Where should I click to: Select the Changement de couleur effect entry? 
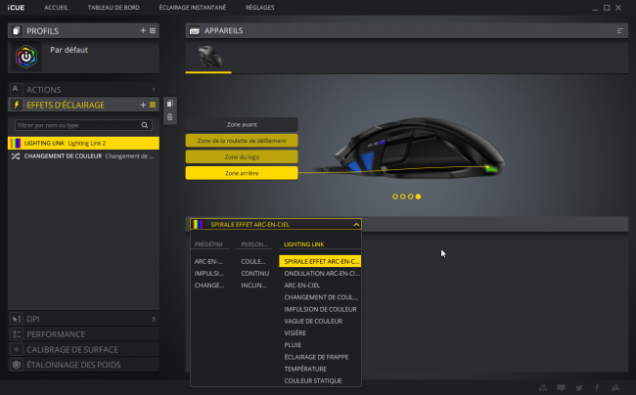tap(83, 156)
